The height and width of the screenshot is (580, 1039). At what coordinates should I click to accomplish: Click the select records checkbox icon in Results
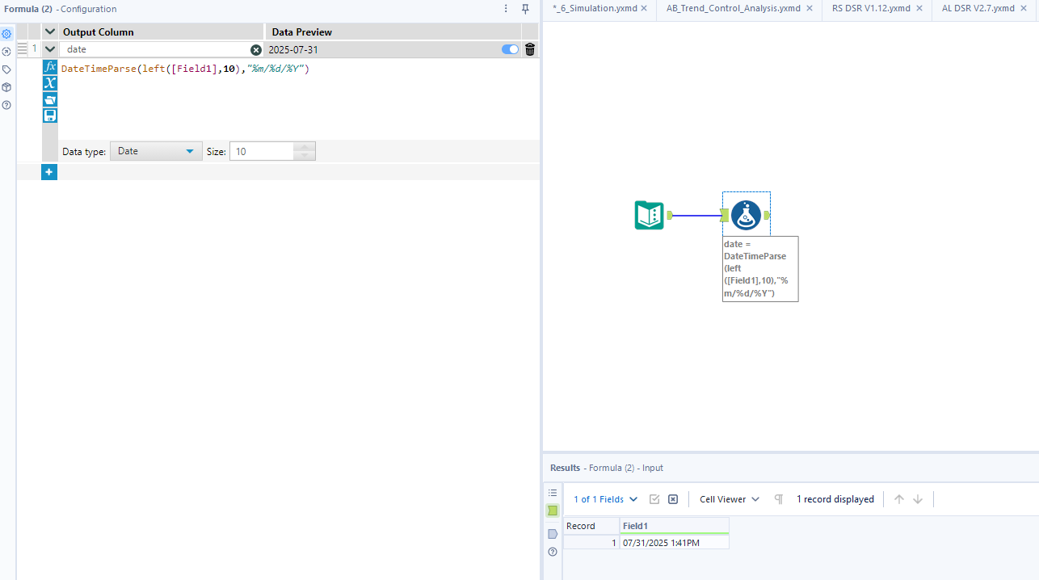(654, 498)
